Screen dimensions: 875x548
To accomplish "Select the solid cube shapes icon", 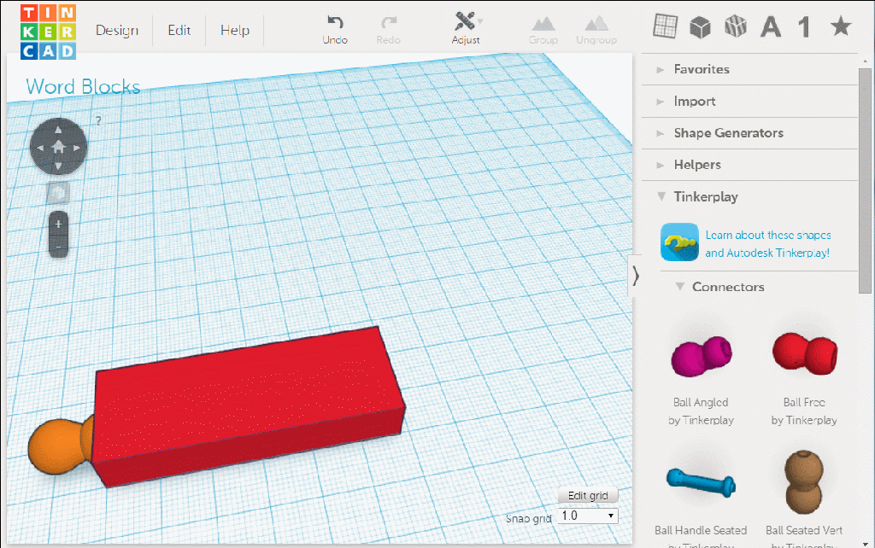I will (700, 26).
